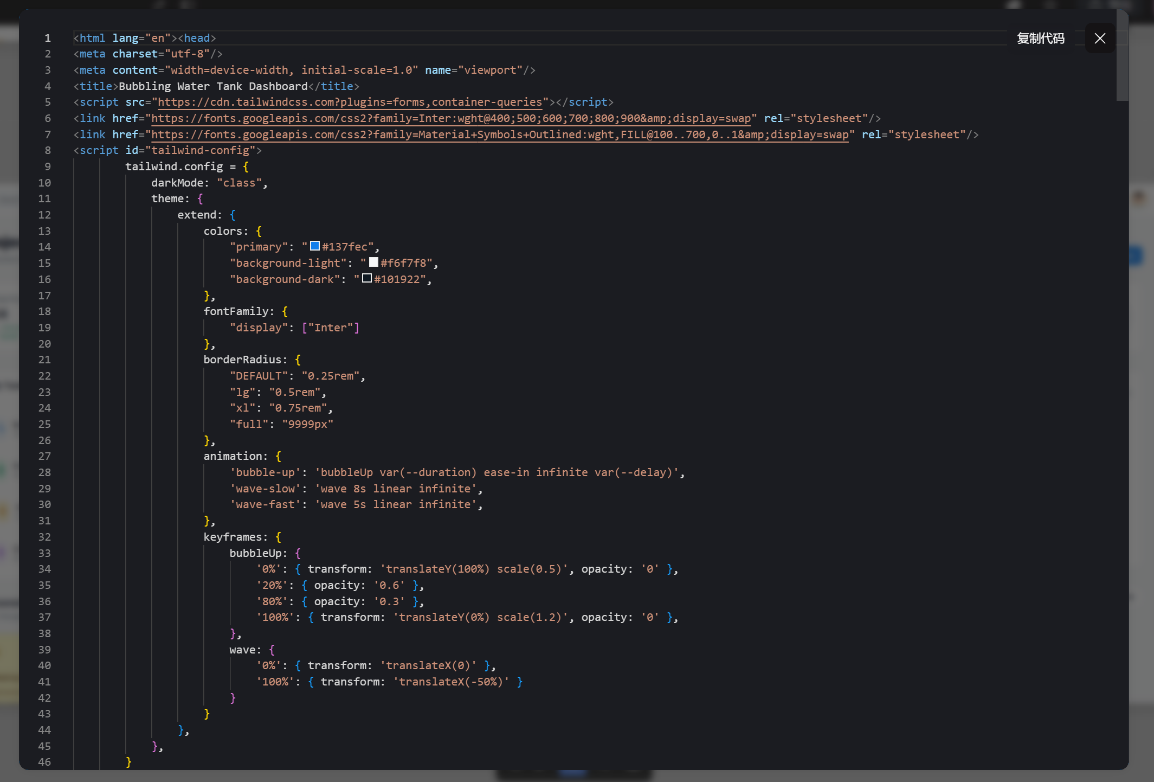Open the Material Symbols Outlined font link

point(499,134)
